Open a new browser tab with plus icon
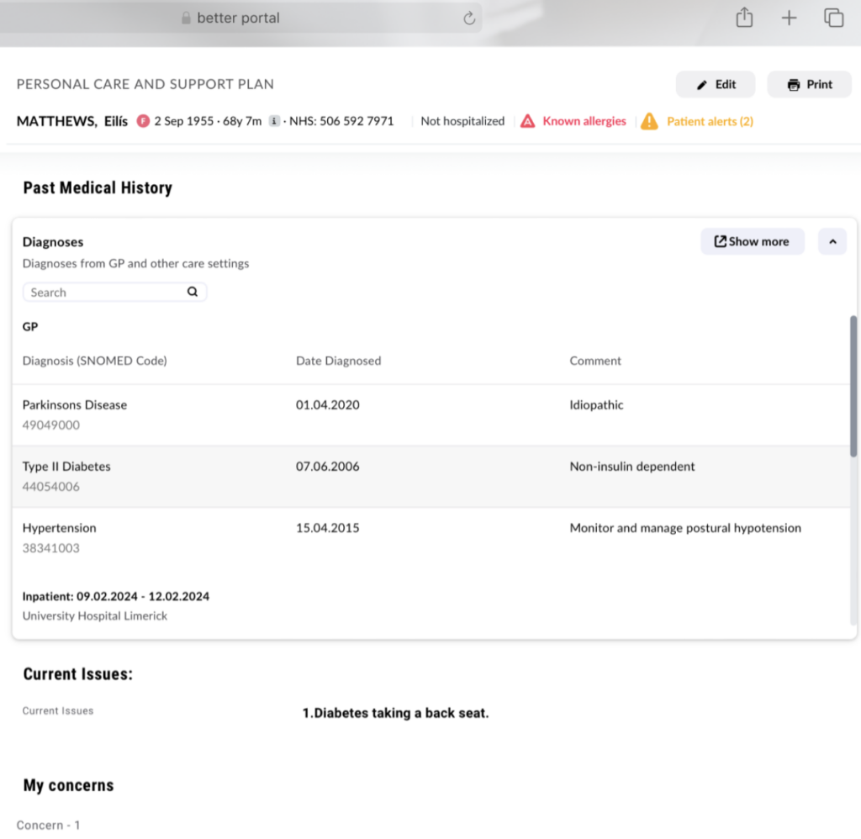 pos(789,18)
